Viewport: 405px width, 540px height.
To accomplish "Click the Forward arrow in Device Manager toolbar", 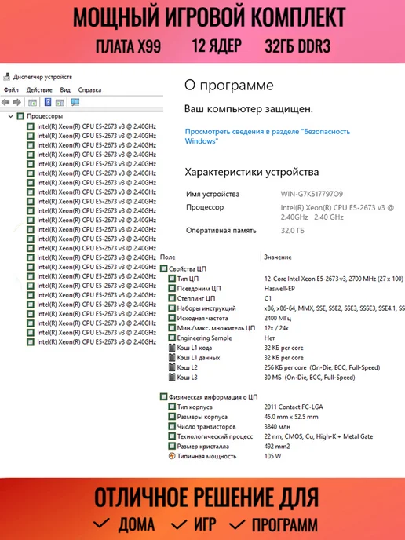I will pos(16,102).
